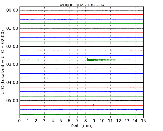This screenshot has height=131, width=163.
Task: Click the 03:00 y-axis time label
Action: click(12, 64)
